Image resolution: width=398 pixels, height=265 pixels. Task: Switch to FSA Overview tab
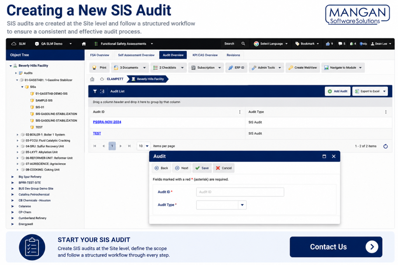(x=99, y=55)
